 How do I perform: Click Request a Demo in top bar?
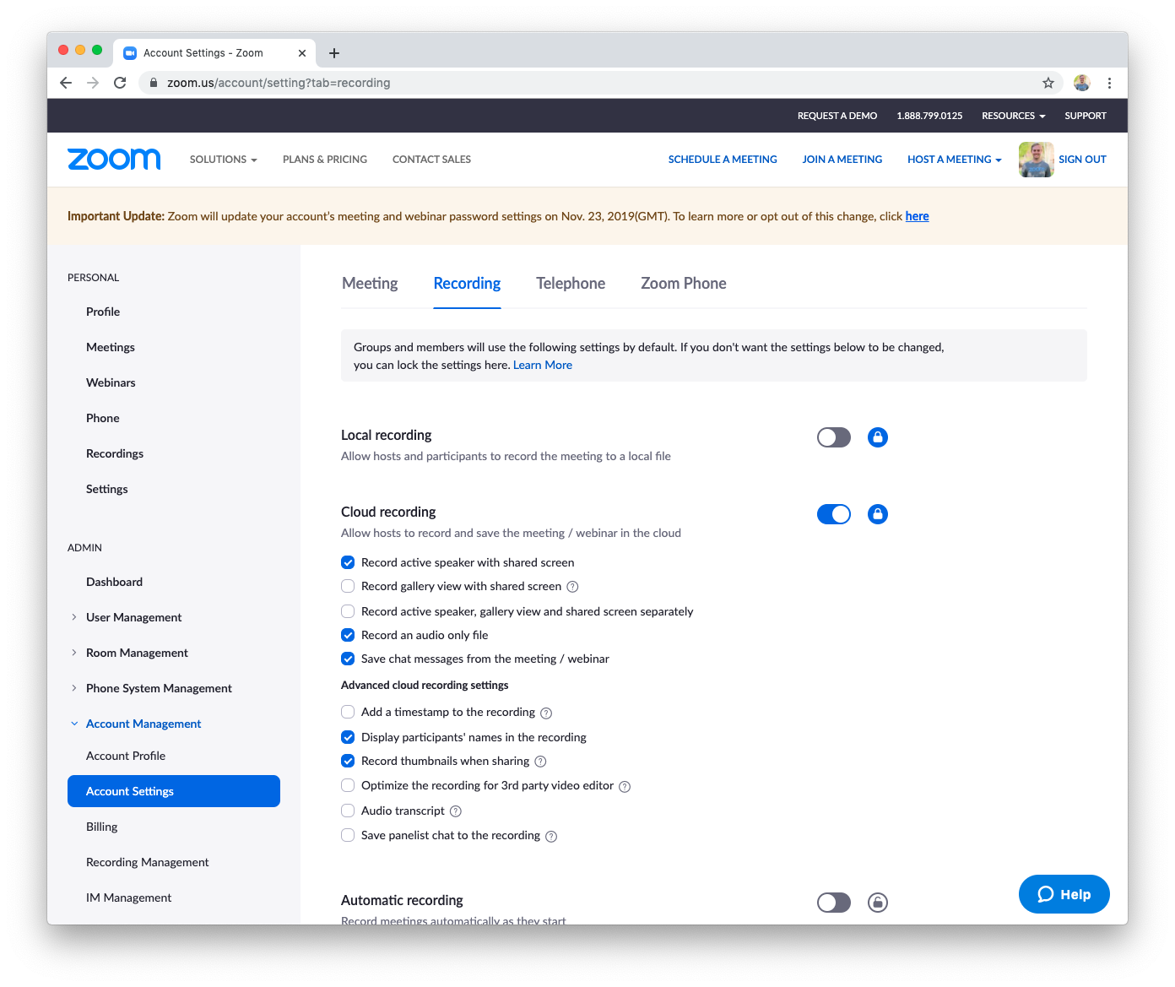pyautogui.click(x=837, y=116)
